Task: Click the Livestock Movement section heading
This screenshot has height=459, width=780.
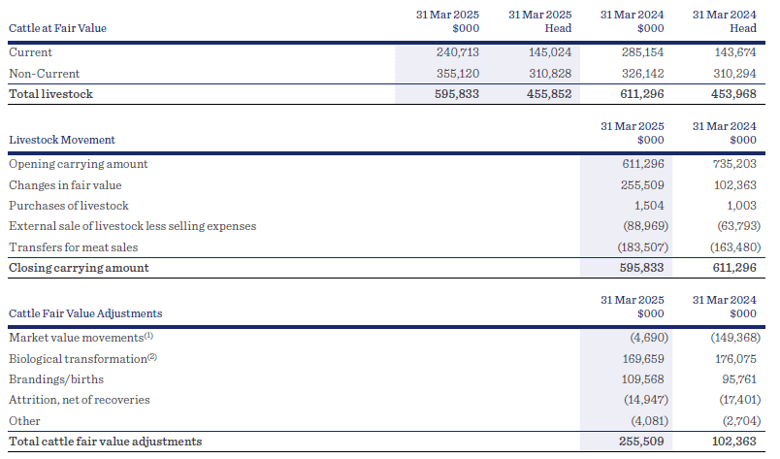Action: (x=62, y=140)
